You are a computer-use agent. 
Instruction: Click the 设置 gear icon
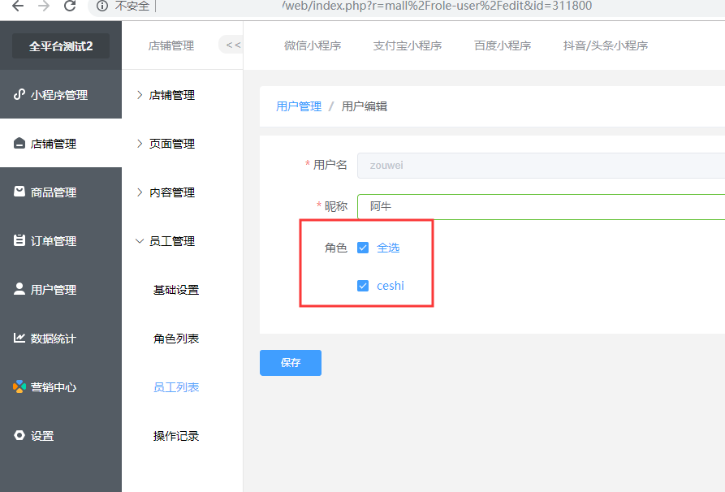pos(19,436)
